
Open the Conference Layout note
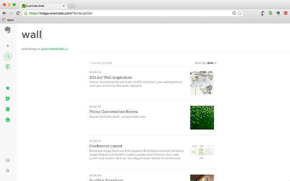point(106,146)
